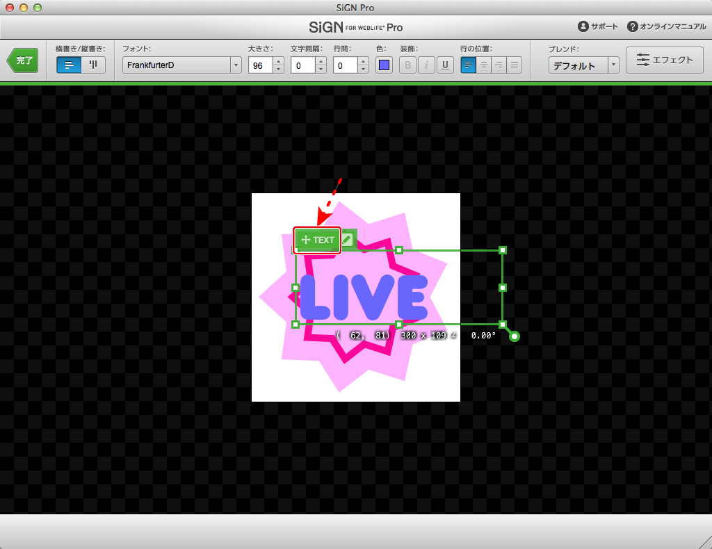The image size is (712, 549).
Task: Click top-center resize handle of text box
Action: 399,250
